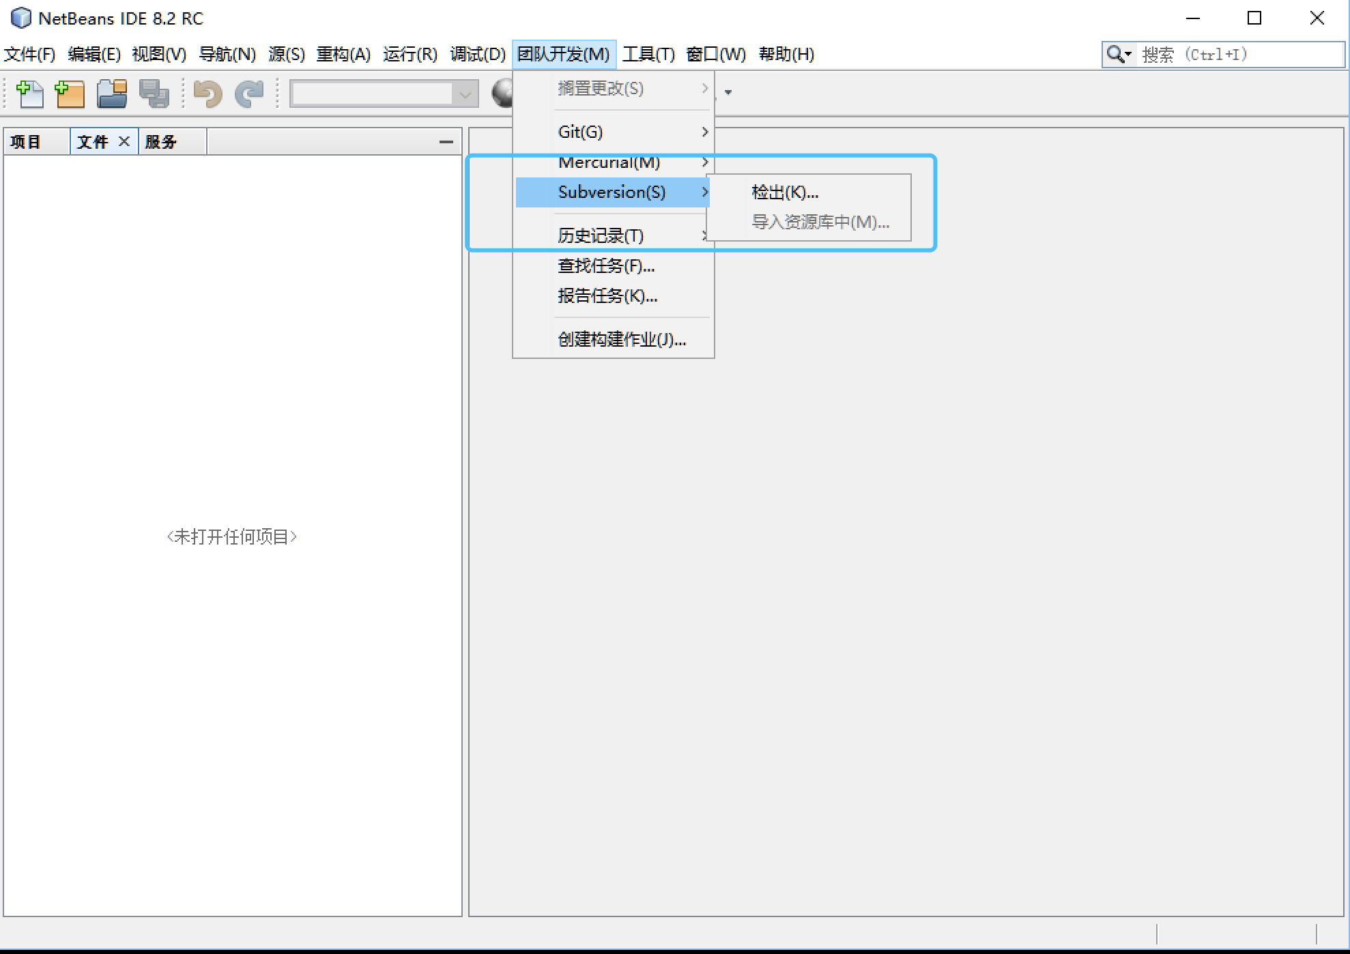Image resolution: width=1350 pixels, height=954 pixels.
Task: Select 报告任务(K)... menu entry
Action: pos(614,295)
